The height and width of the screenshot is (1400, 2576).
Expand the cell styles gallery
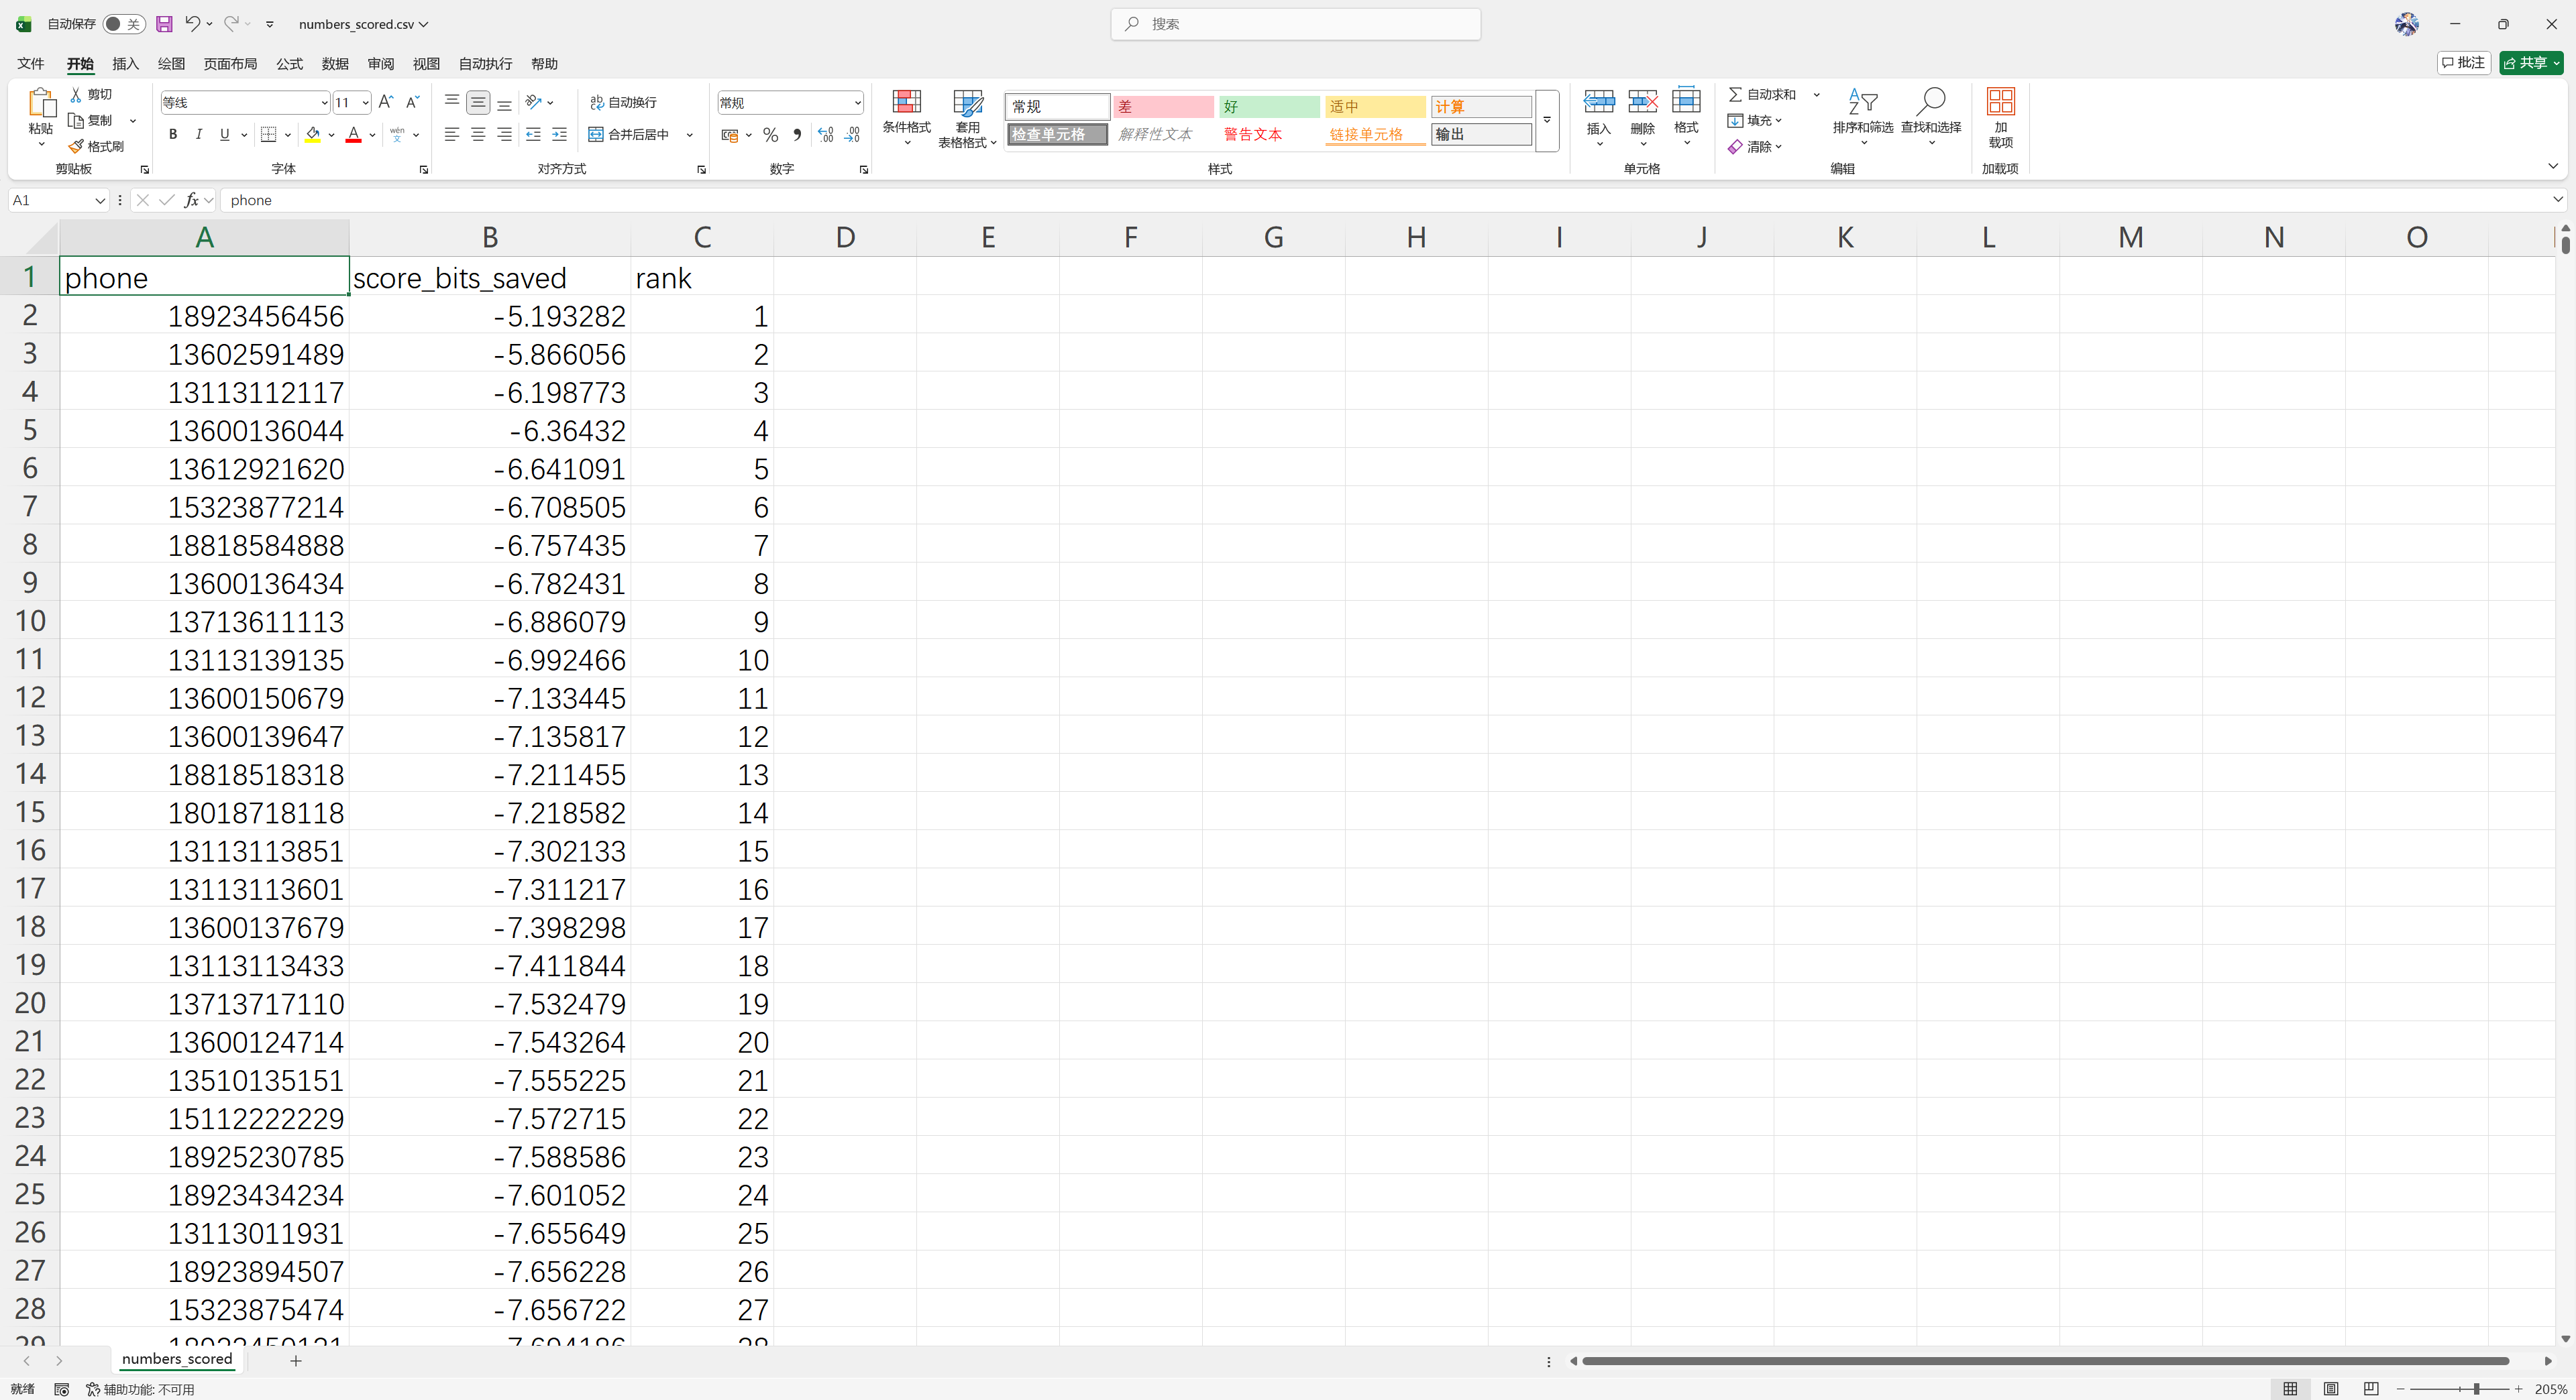[1546, 120]
